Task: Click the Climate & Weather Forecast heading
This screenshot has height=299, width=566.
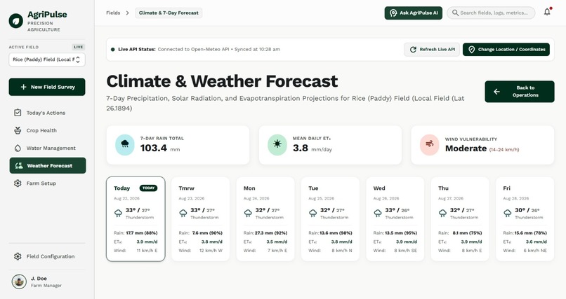Action: [x=222, y=81]
